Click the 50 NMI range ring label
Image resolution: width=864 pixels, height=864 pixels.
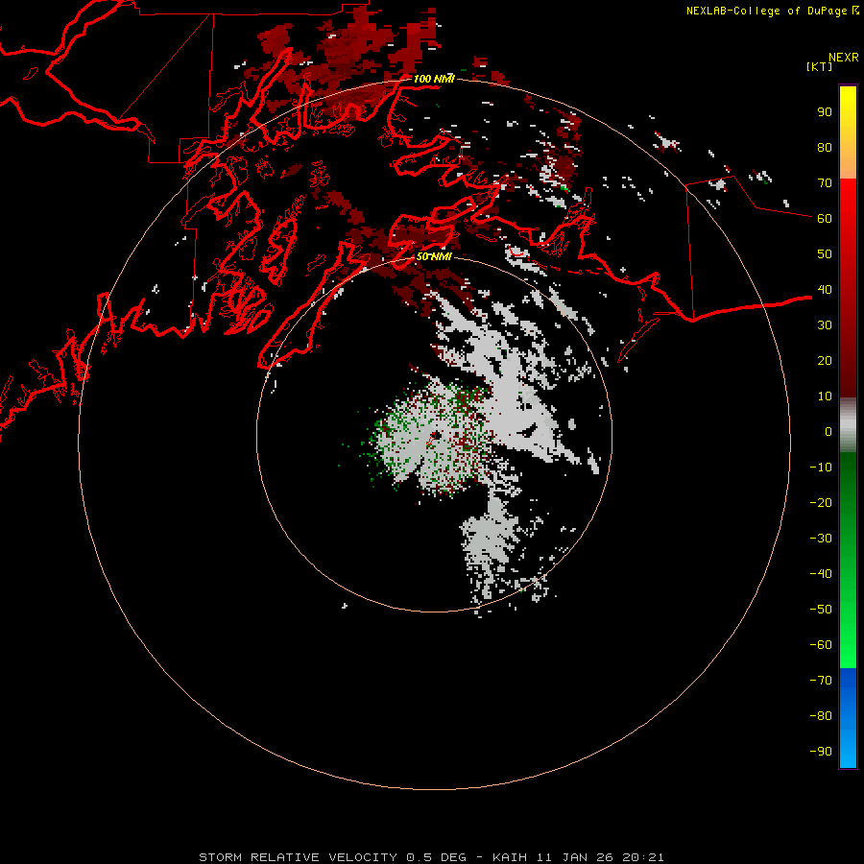434,256
